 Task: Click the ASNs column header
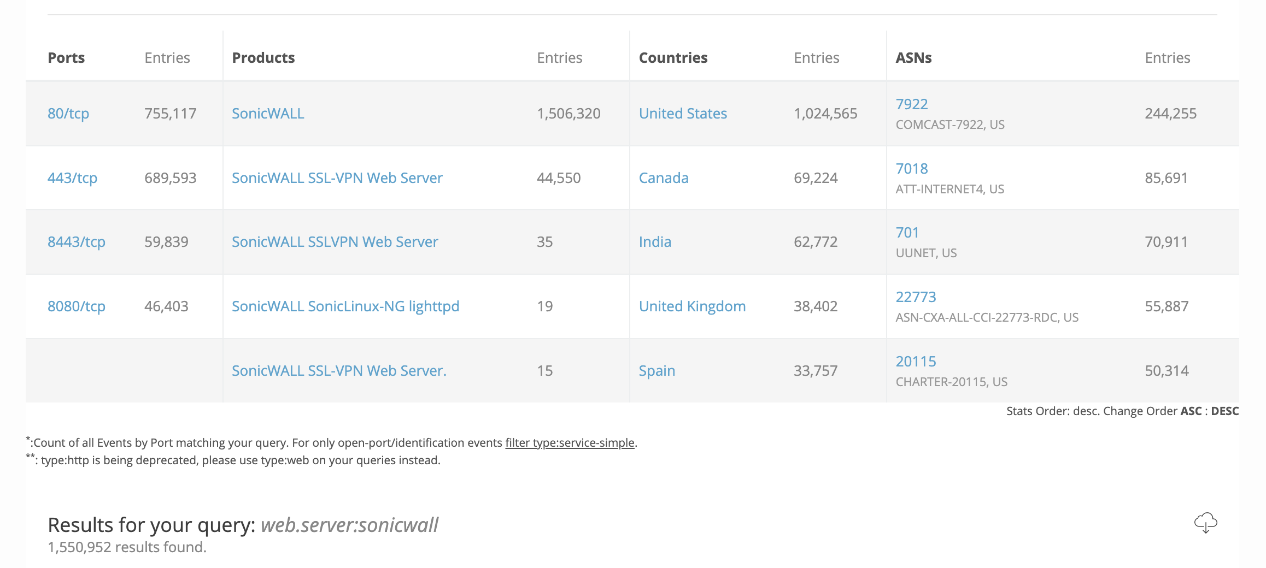(913, 58)
